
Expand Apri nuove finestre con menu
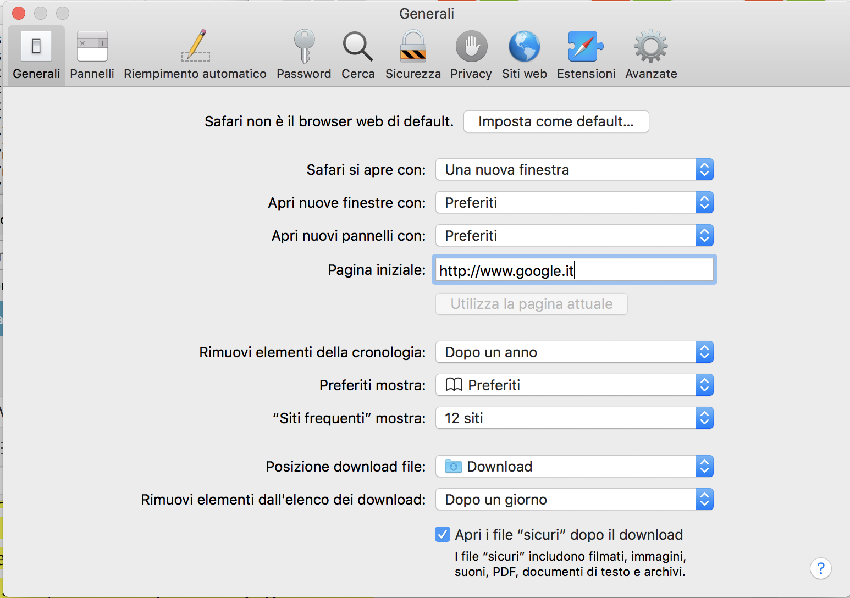(x=575, y=203)
